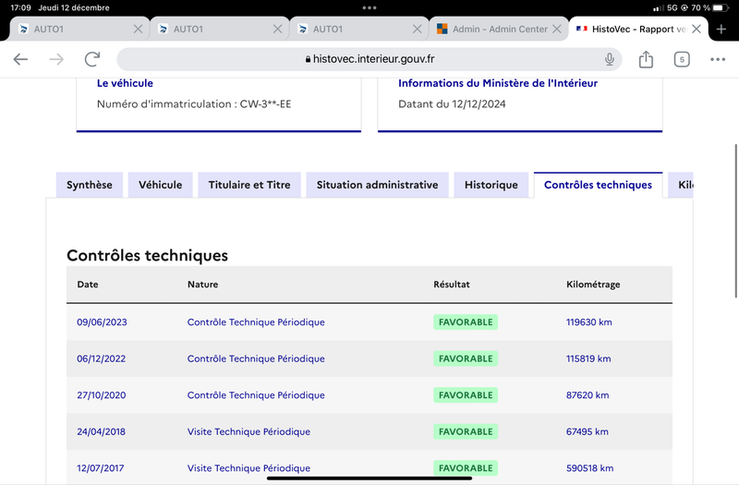
Task: Reload the HistoVec page
Action: pyautogui.click(x=92, y=59)
